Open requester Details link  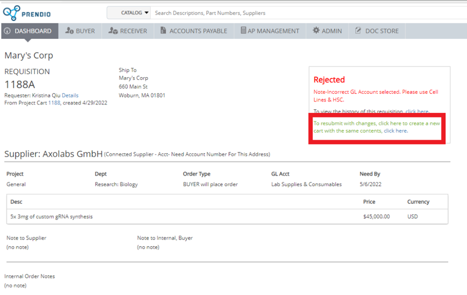pyautogui.click(x=70, y=95)
